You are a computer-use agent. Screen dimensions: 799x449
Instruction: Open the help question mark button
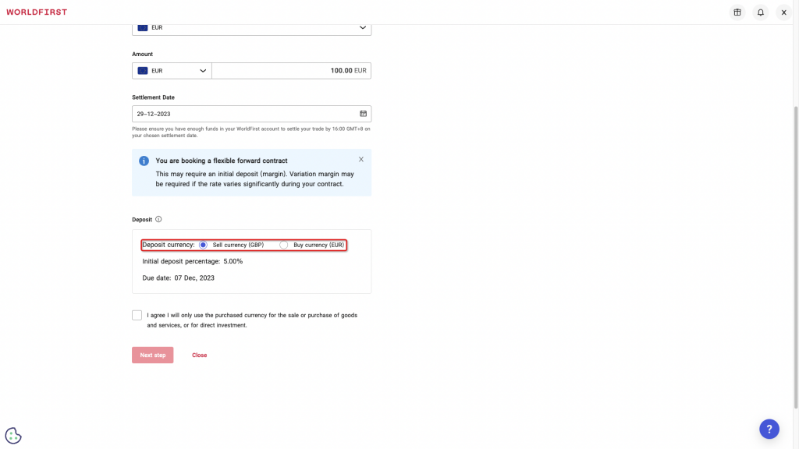coord(769,429)
